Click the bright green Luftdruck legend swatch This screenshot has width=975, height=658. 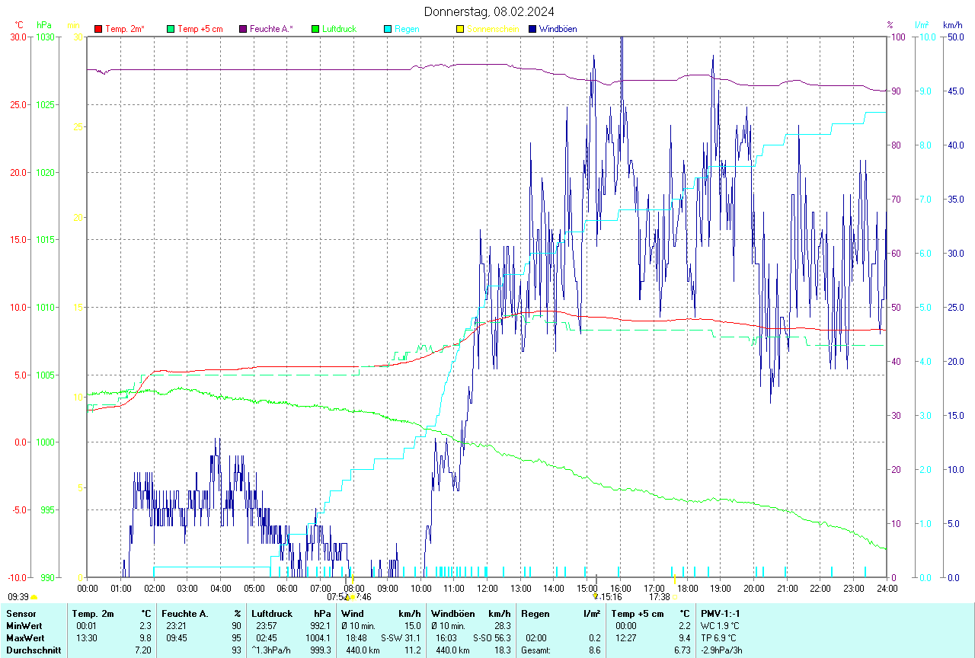315,29
